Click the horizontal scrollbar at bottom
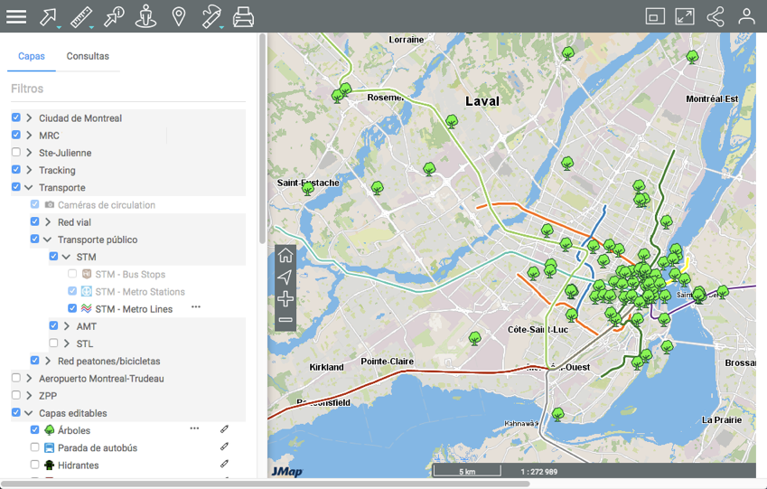The width and height of the screenshot is (767, 489). point(266,484)
